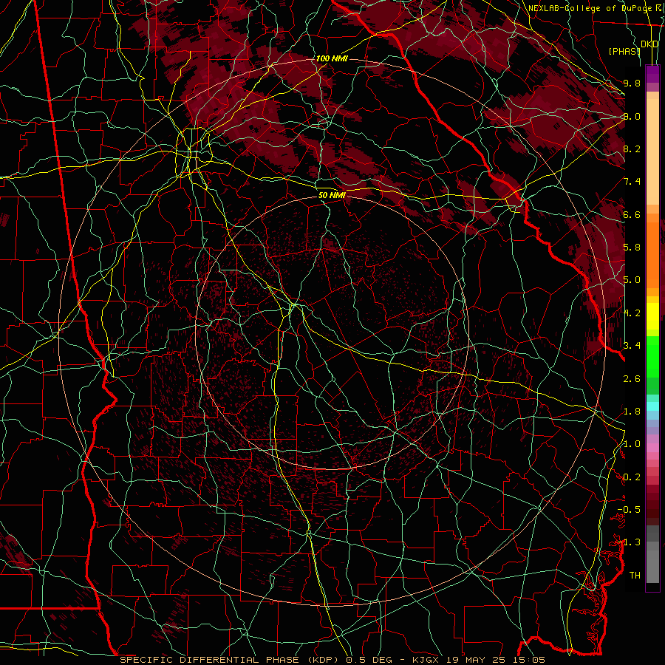Click the pink segment of the color bar
The image size is (665, 665).
click(652, 448)
